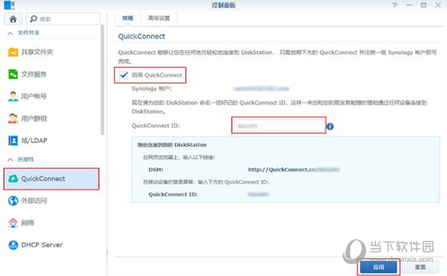Viewport: 447px width, 276px height.
Task: Collapse the 文件共享 section
Action: point(10,33)
